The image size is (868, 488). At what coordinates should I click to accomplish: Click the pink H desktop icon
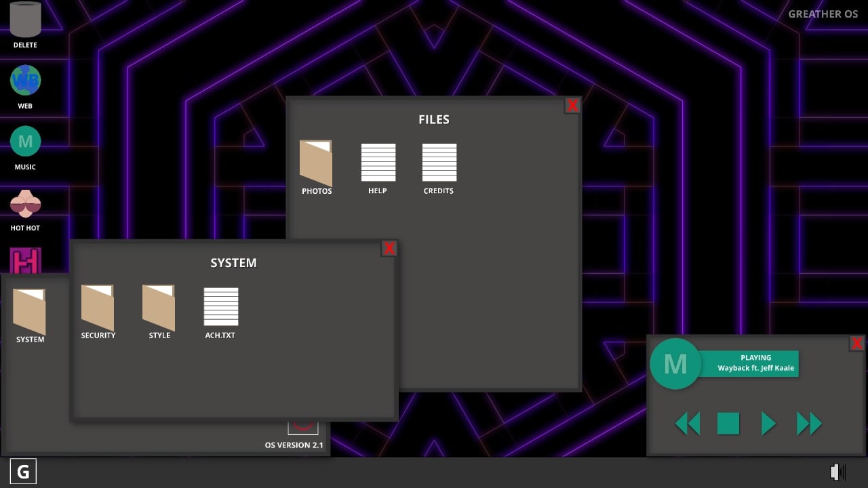pyautogui.click(x=25, y=261)
